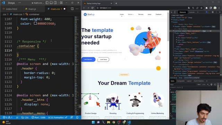Viewport: 222px width, 125px height.
Task: Click Port: 5500 Live Server status
Action: [x=39, y=117]
